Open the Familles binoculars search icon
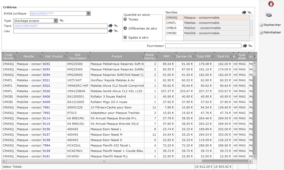284x170 pixels. (x=244, y=12)
